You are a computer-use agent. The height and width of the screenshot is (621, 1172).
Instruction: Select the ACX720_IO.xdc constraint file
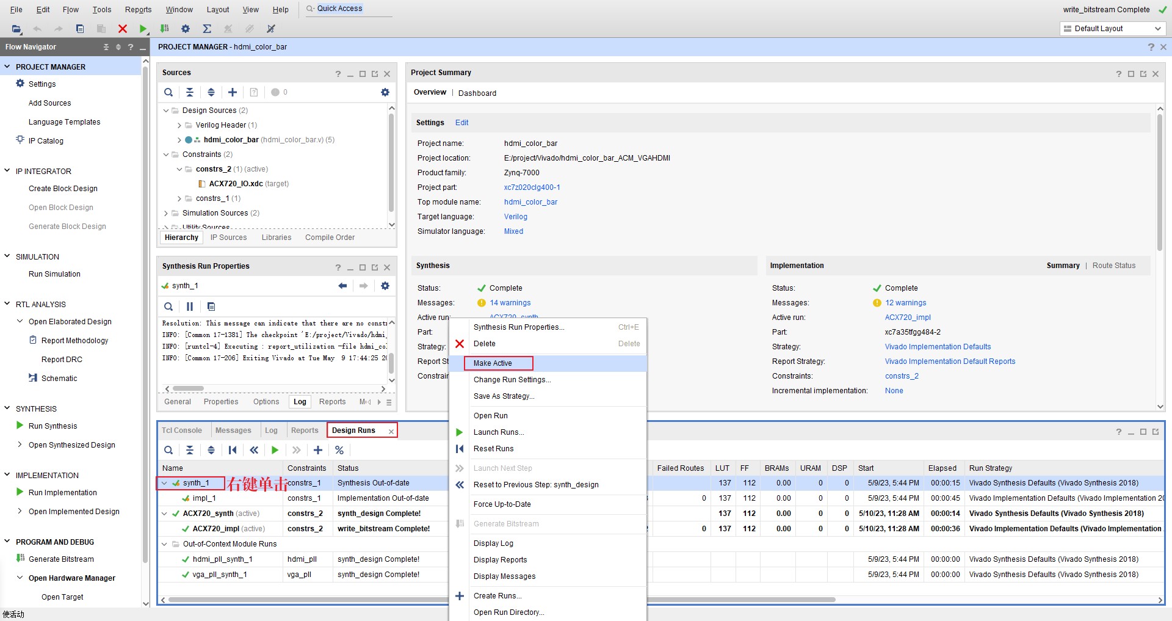(x=236, y=184)
